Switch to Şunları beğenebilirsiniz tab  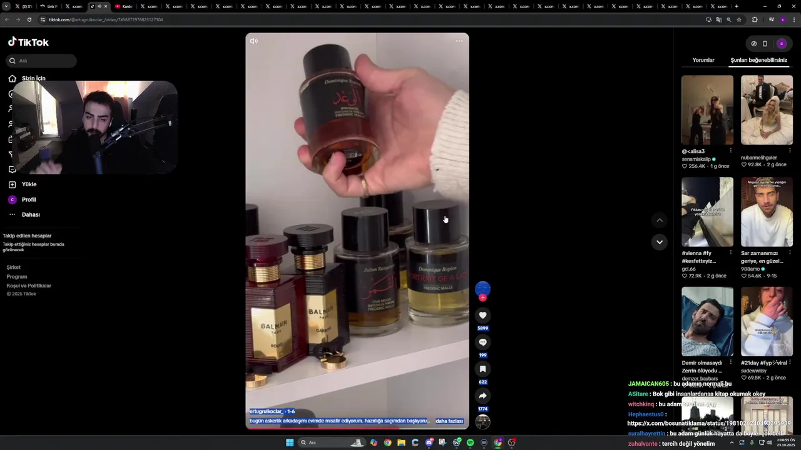759,60
